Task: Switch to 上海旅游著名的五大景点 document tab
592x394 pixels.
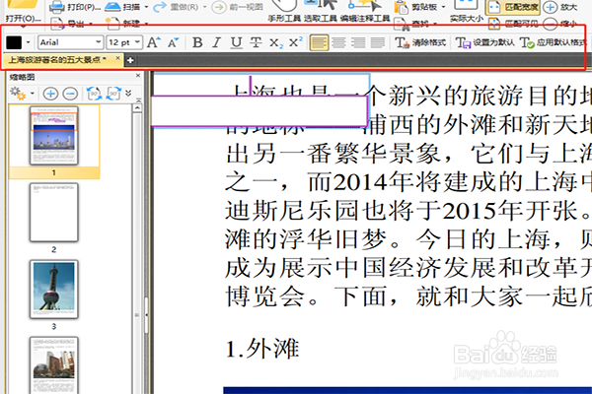Action: [56, 59]
